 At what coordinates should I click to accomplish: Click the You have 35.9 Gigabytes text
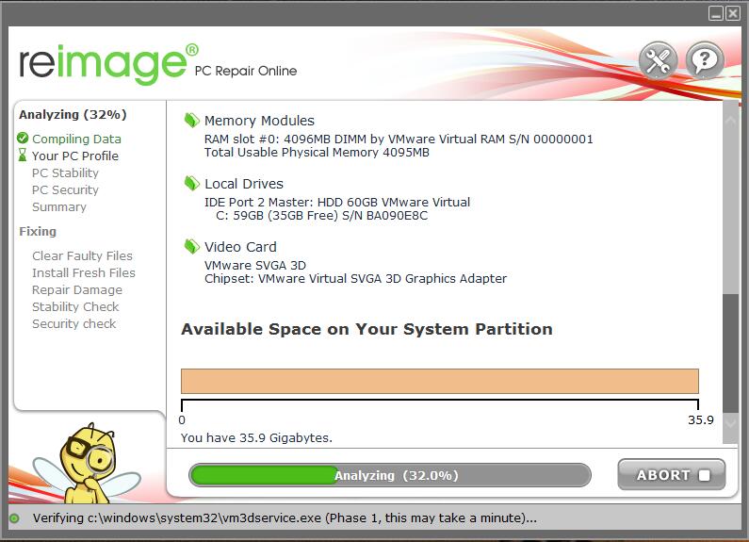pos(256,437)
